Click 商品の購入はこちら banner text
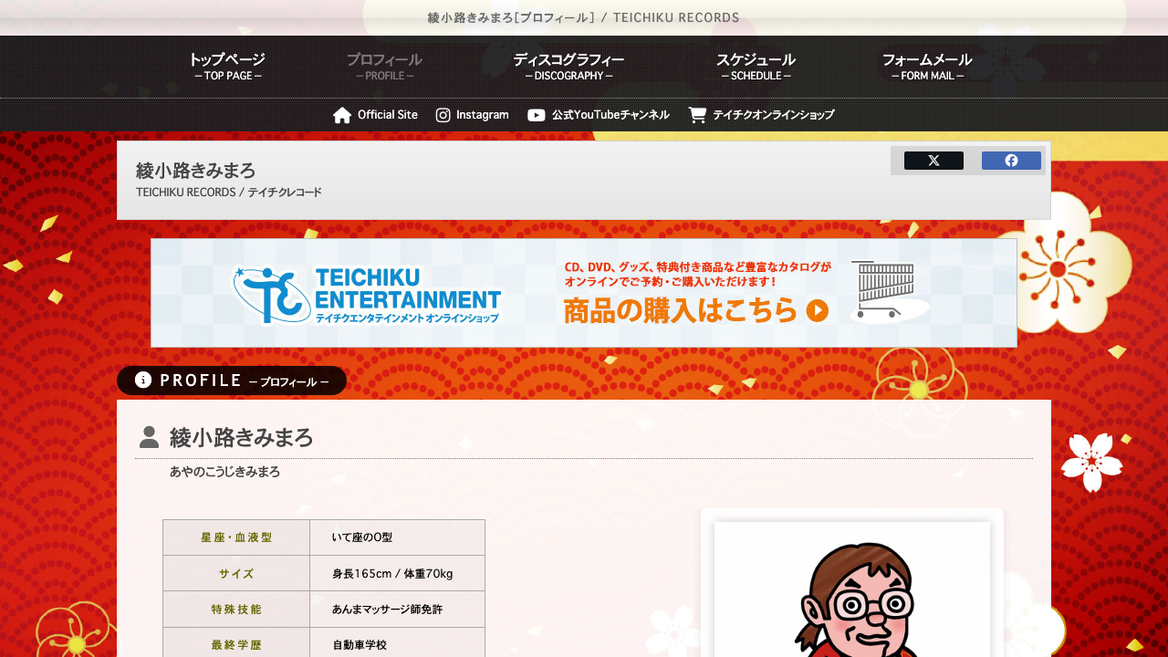 coord(681,311)
